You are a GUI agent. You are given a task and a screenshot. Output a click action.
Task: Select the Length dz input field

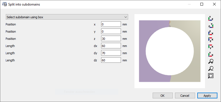pyautogui.click(x=111, y=60)
